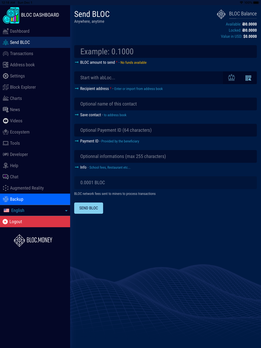
Task: Import recipient from address book icon
Action: 232,78
